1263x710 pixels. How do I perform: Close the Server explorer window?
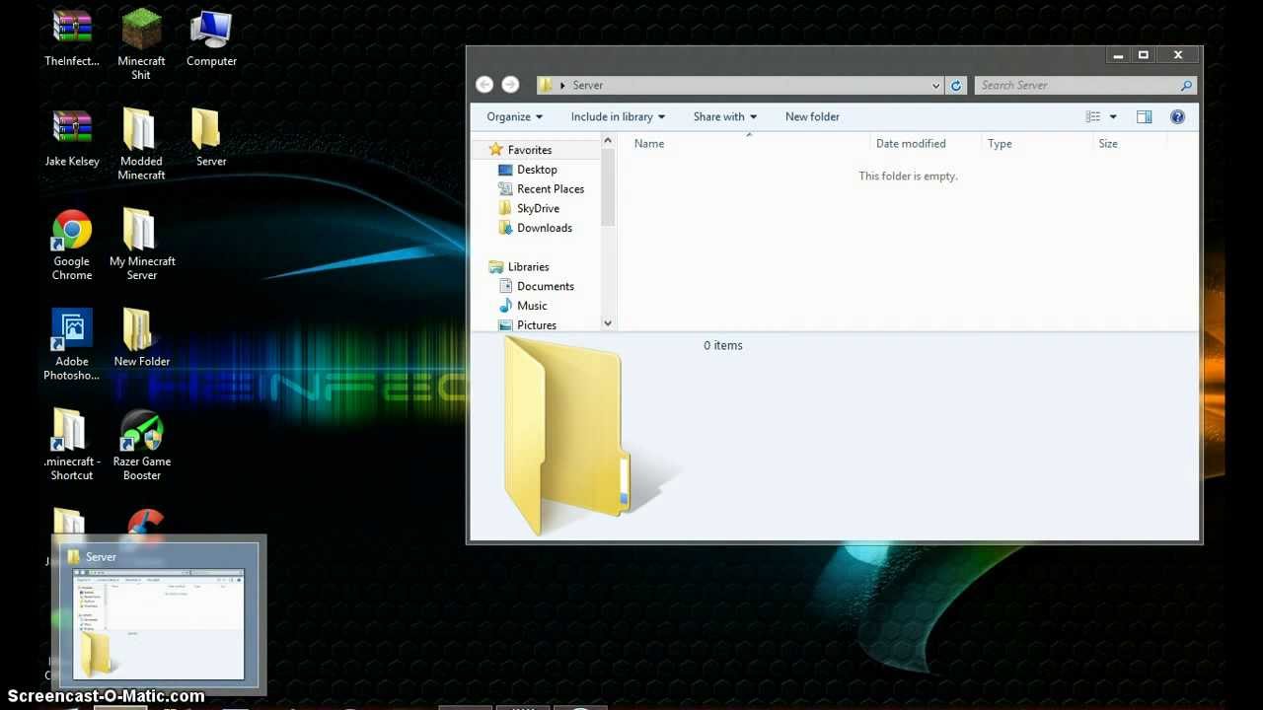coord(1178,56)
